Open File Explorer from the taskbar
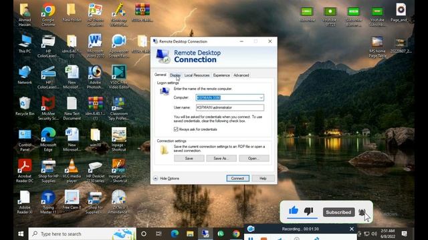The width and height of the screenshot is (428, 240). [x=190, y=234]
